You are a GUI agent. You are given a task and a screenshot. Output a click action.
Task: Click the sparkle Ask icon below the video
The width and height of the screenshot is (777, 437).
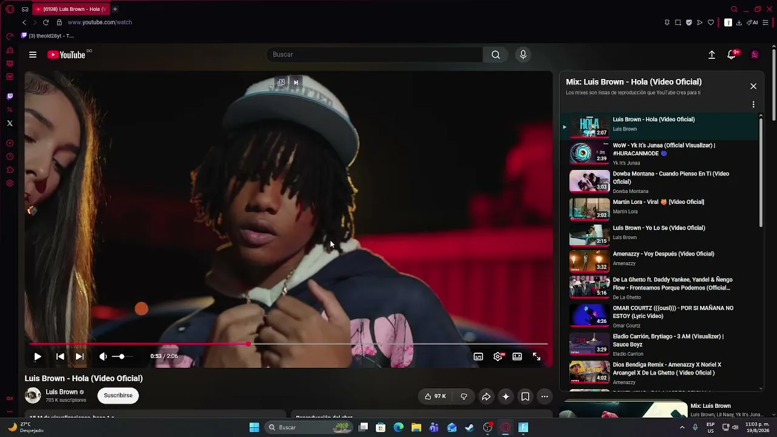tap(506, 396)
